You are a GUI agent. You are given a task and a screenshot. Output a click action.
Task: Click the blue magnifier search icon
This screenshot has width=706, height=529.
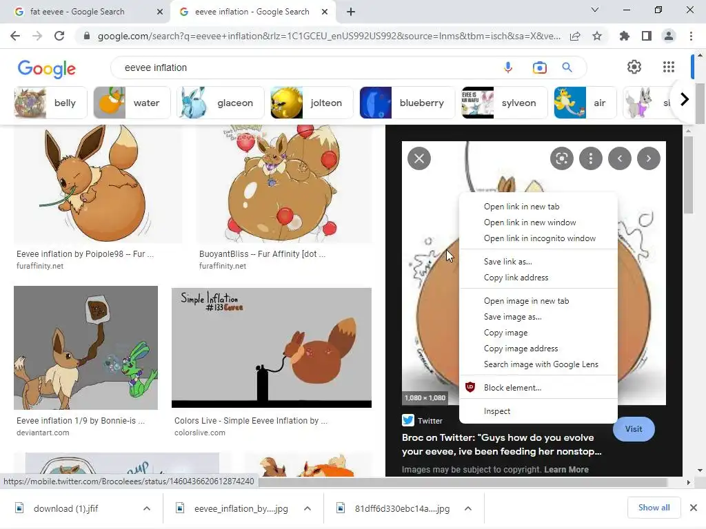[x=567, y=68]
